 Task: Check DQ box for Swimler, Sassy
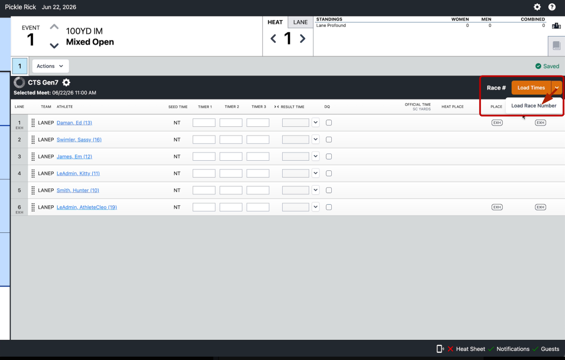click(x=329, y=140)
